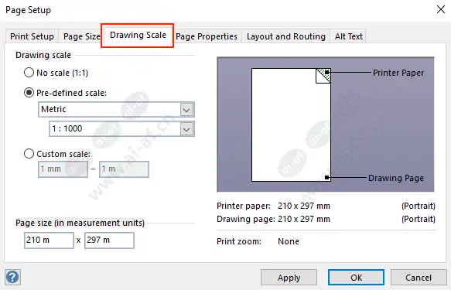
Task: Close the Page Setup dialog
Action: click(441, 9)
